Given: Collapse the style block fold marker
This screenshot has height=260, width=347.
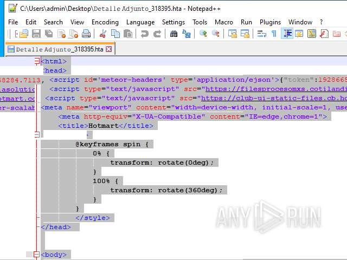Looking at the screenshot, I should 37,134.
